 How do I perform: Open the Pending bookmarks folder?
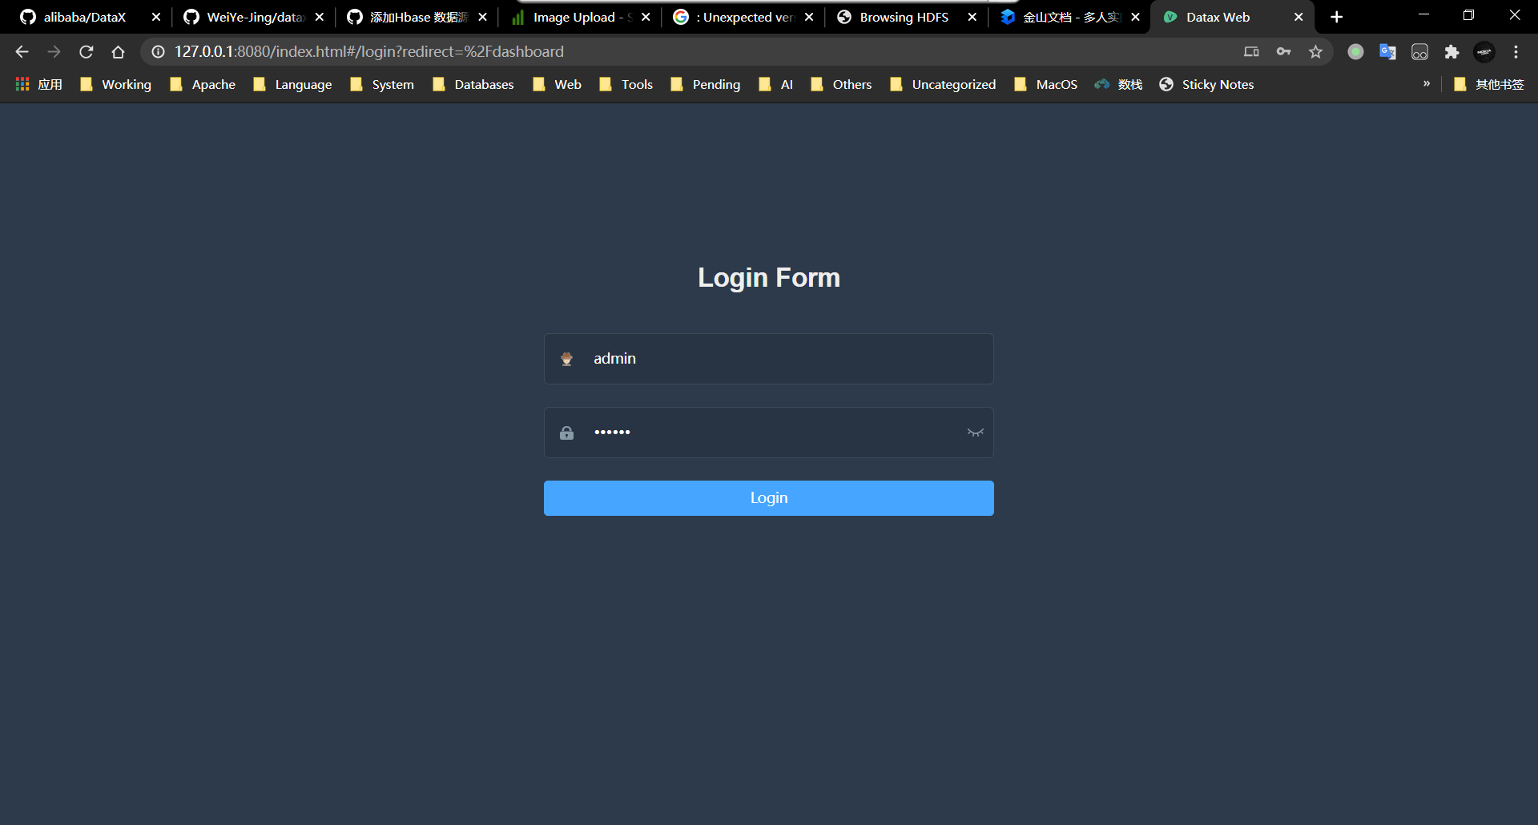706,84
